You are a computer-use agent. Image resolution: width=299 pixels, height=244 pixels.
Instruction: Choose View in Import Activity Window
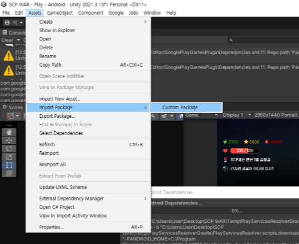click(x=88, y=215)
